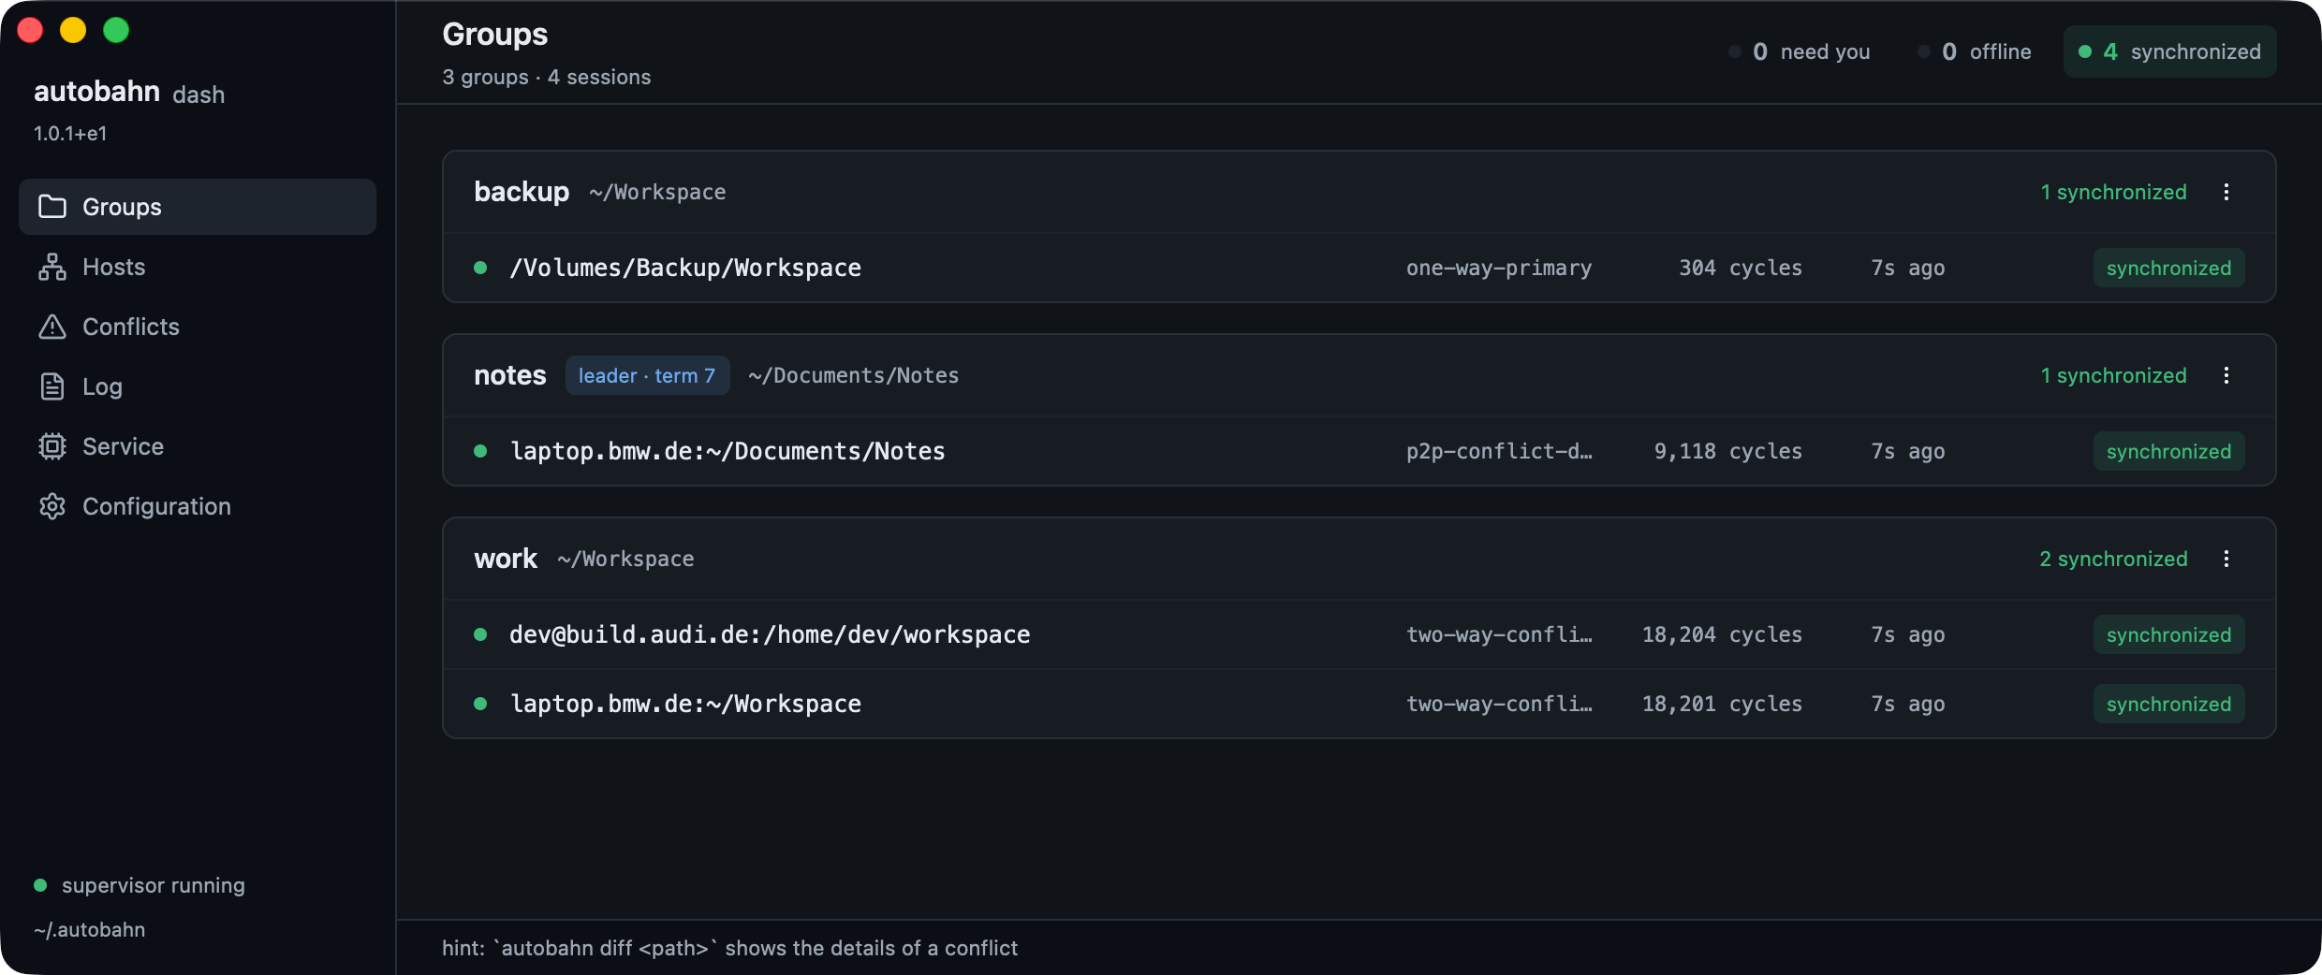
Task: Click the 'backup' group title
Action: pyautogui.click(x=522, y=192)
